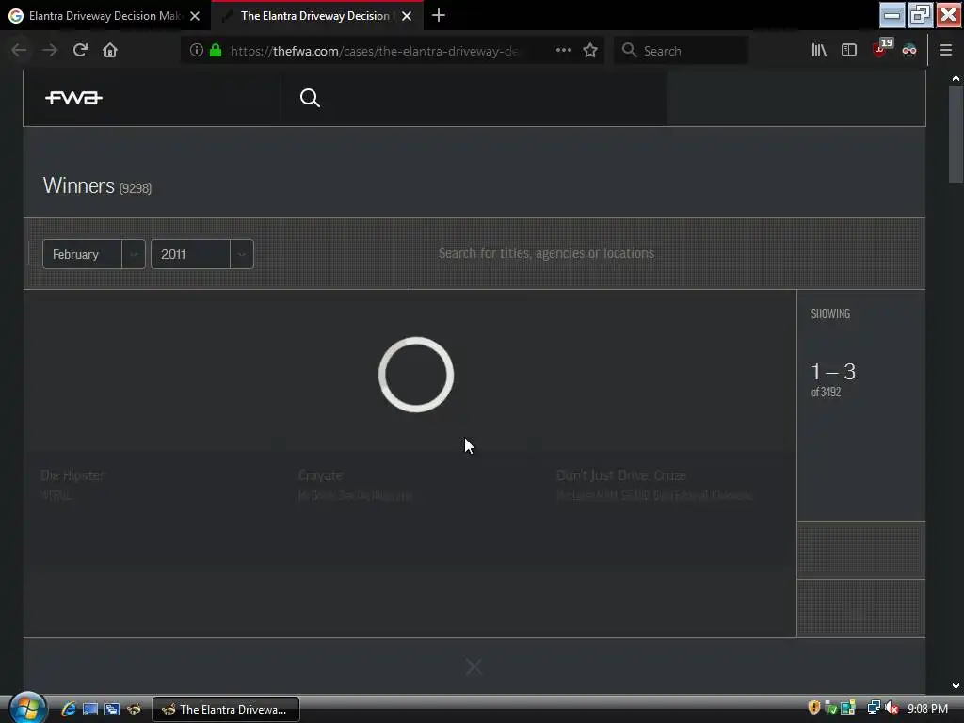Open the Firefox library icon
964x723 pixels.
coord(819,50)
